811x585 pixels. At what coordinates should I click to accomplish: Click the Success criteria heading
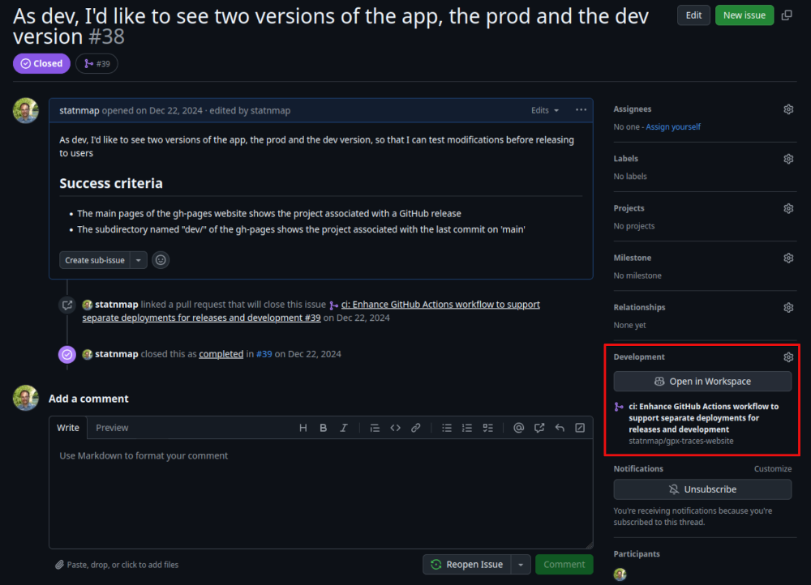tap(110, 183)
